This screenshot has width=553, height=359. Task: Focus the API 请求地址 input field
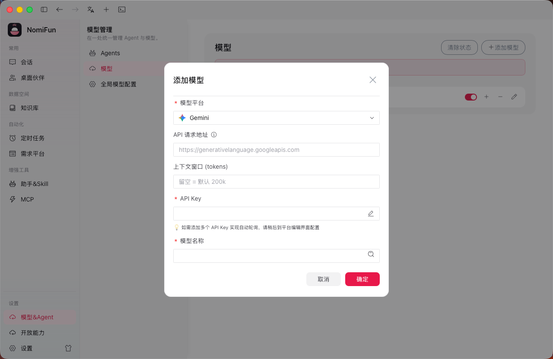click(x=276, y=150)
